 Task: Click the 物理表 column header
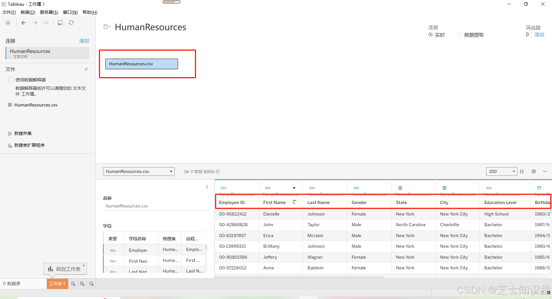pos(169,239)
